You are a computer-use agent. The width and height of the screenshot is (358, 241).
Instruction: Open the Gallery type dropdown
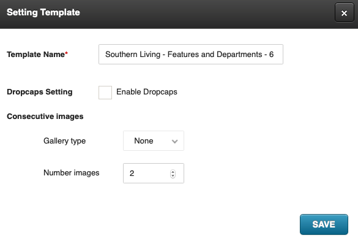pyautogui.click(x=154, y=141)
